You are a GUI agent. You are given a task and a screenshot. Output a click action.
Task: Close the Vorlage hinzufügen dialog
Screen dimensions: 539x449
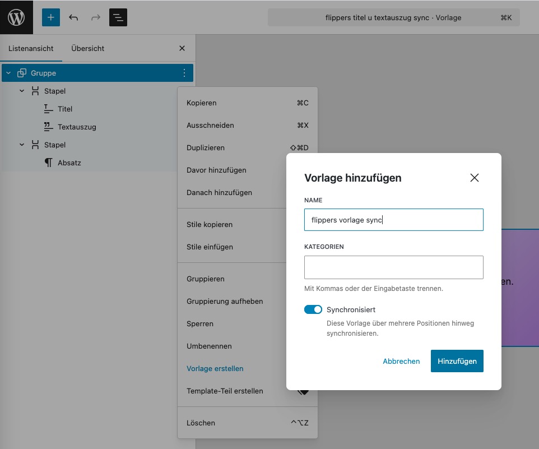click(474, 178)
